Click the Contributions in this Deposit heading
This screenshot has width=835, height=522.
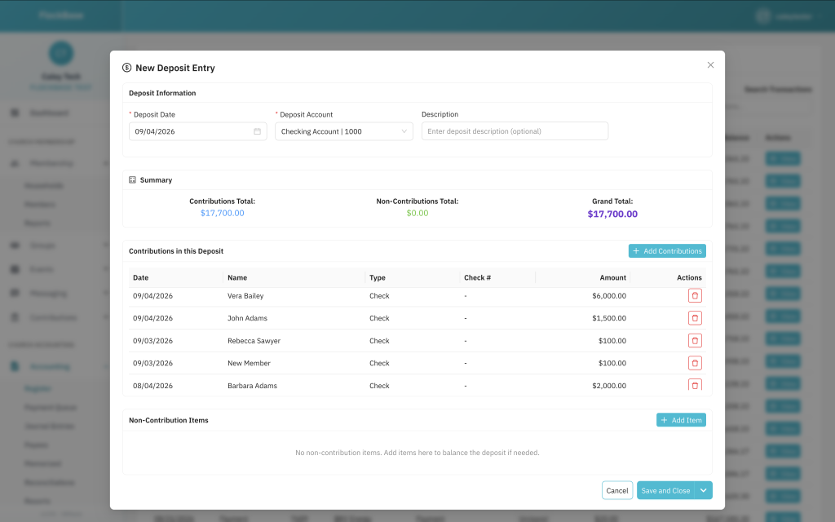[176, 251]
